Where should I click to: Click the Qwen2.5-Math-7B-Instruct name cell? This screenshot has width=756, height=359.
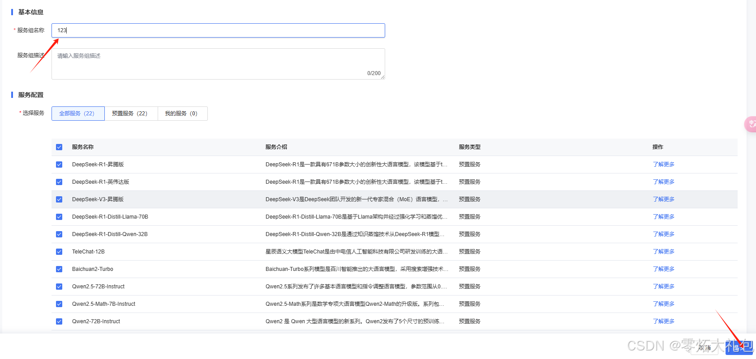pos(104,304)
